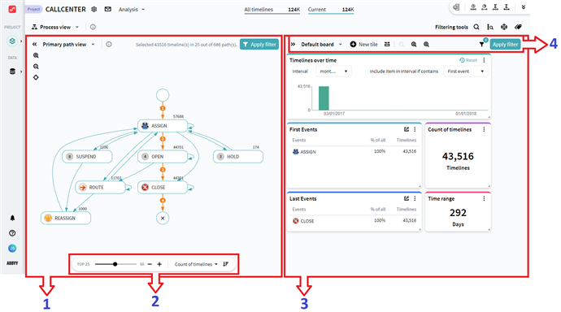Open the Count of timelines metric dropdown
The image size is (561, 312).
point(196,264)
